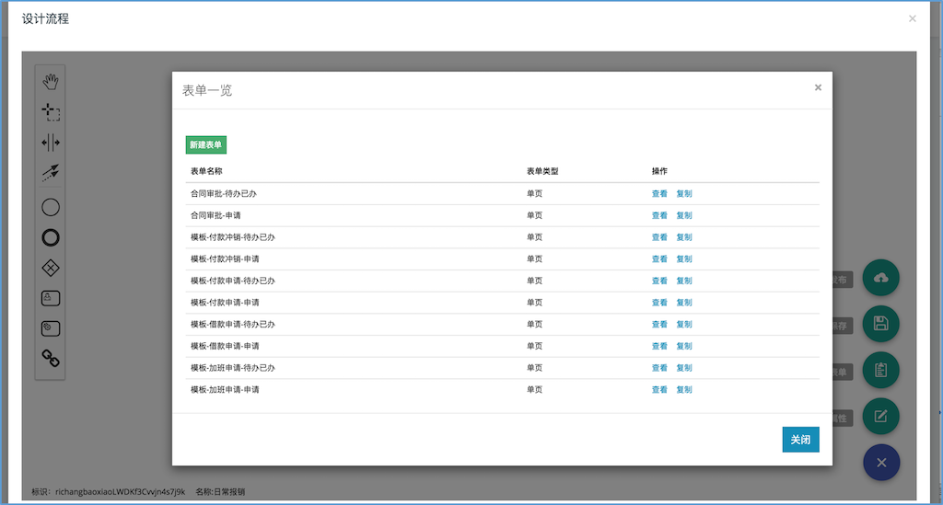This screenshot has width=943, height=505.
Task: Click the 新建表单 button
Action: coord(206,145)
